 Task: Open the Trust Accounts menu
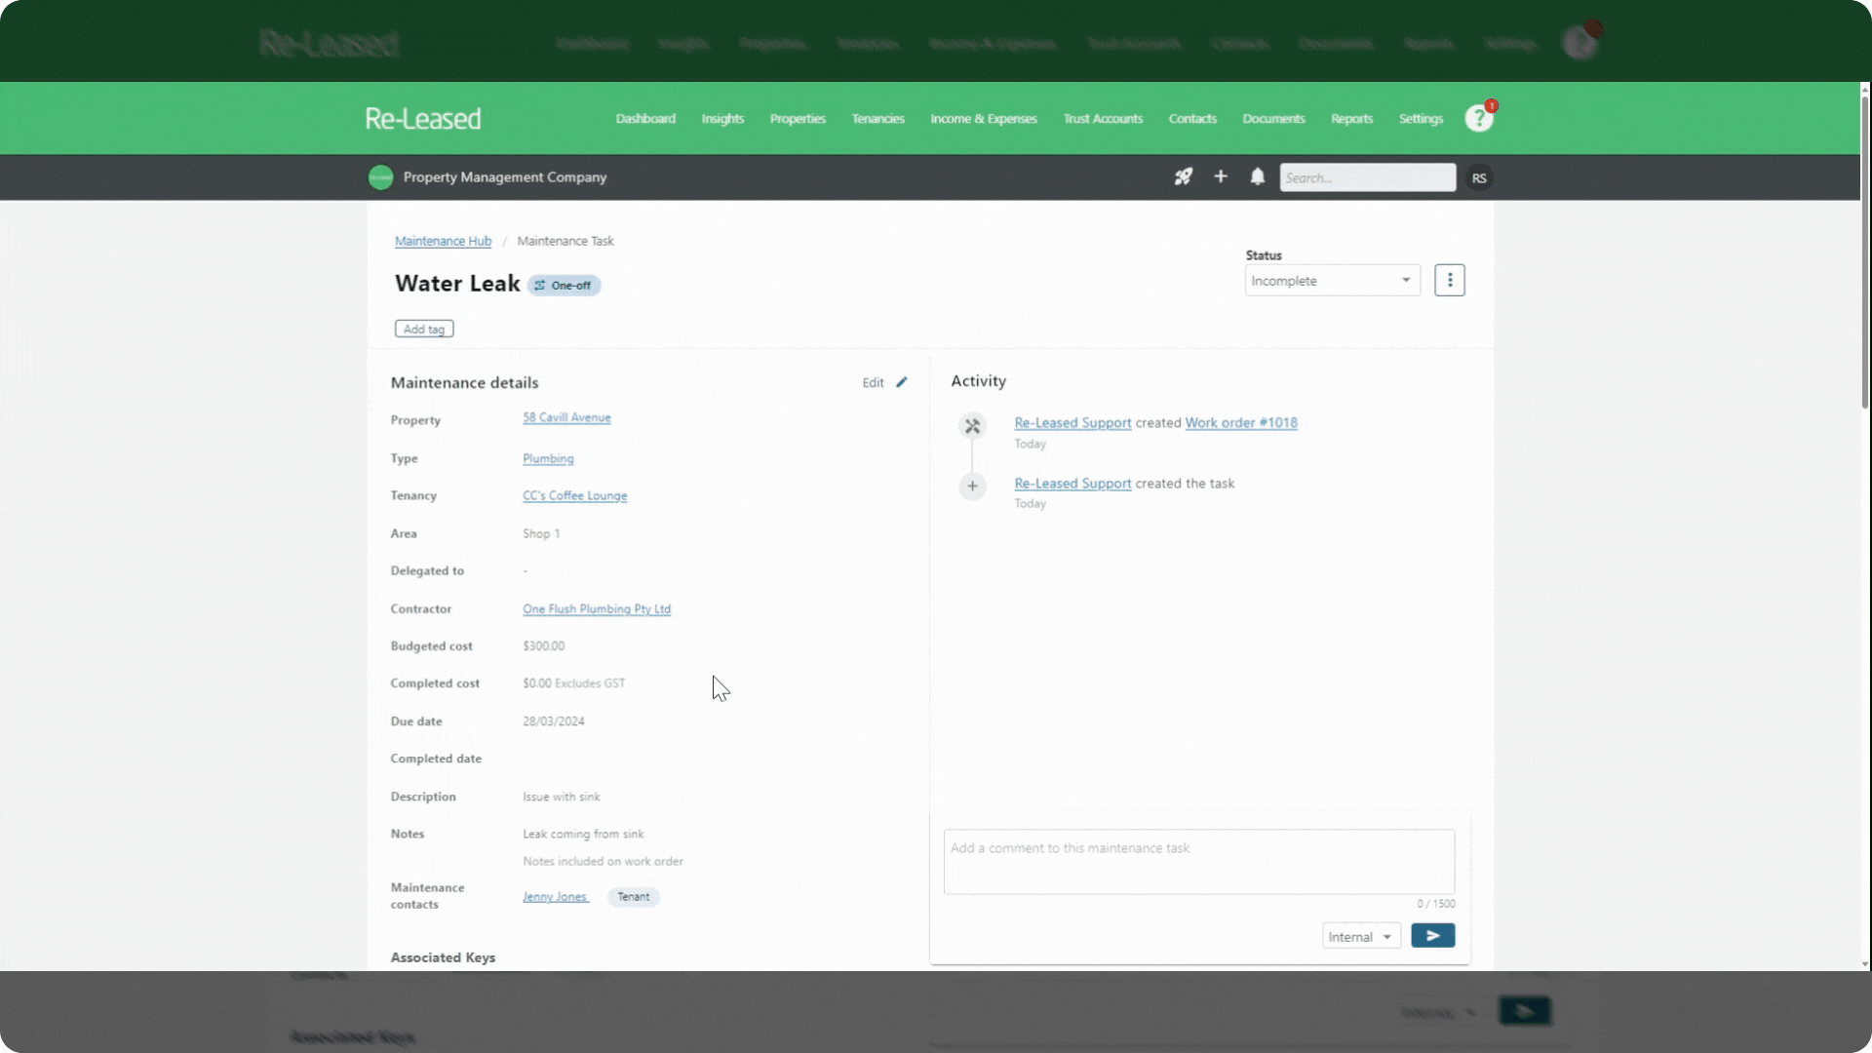1103,119
